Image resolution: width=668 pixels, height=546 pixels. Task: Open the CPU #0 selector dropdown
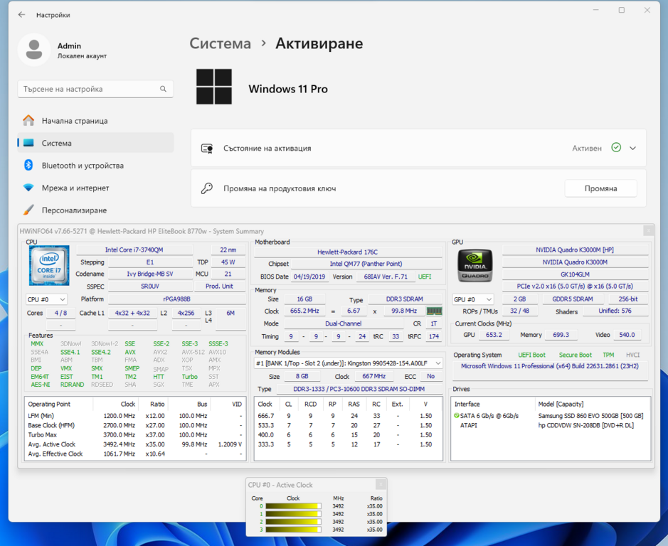point(47,300)
